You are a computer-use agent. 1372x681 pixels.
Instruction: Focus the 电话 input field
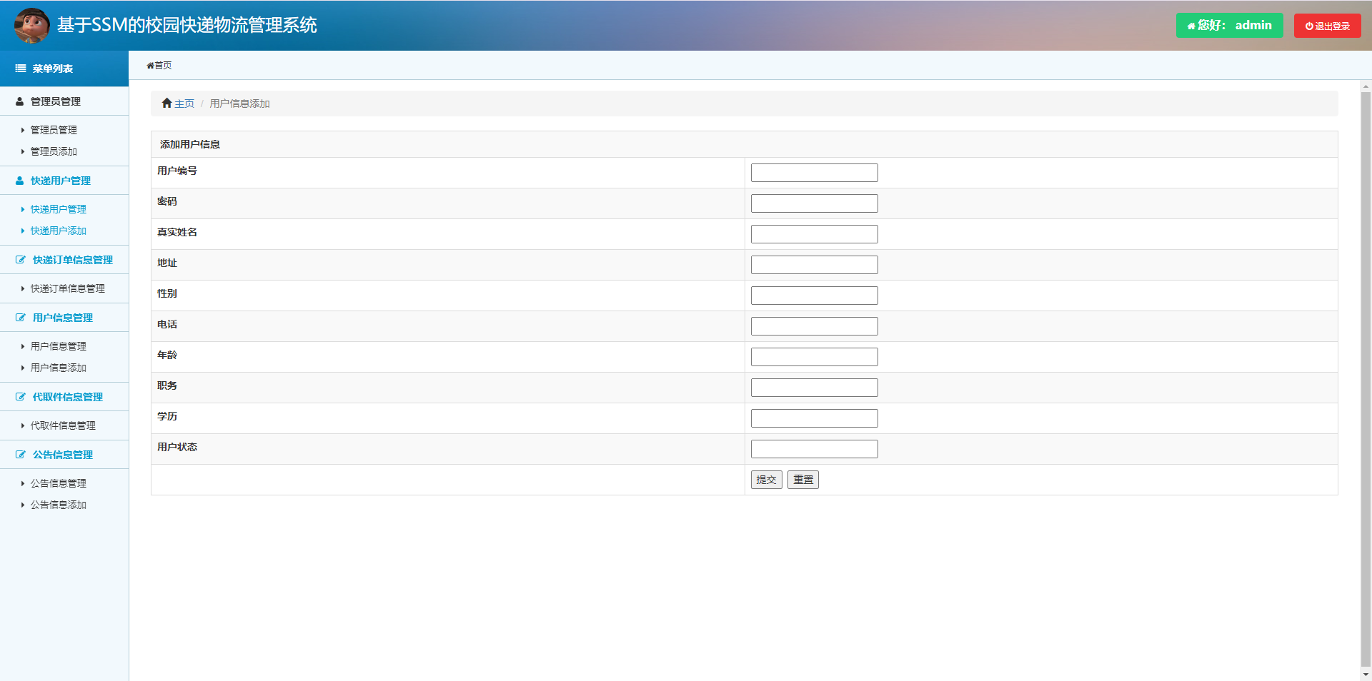(814, 326)
